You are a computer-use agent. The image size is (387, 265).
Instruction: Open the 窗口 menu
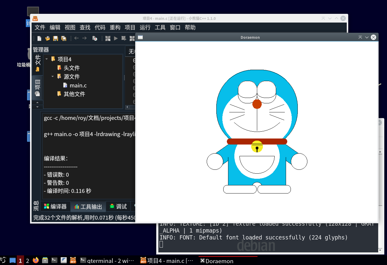(175, 27)
